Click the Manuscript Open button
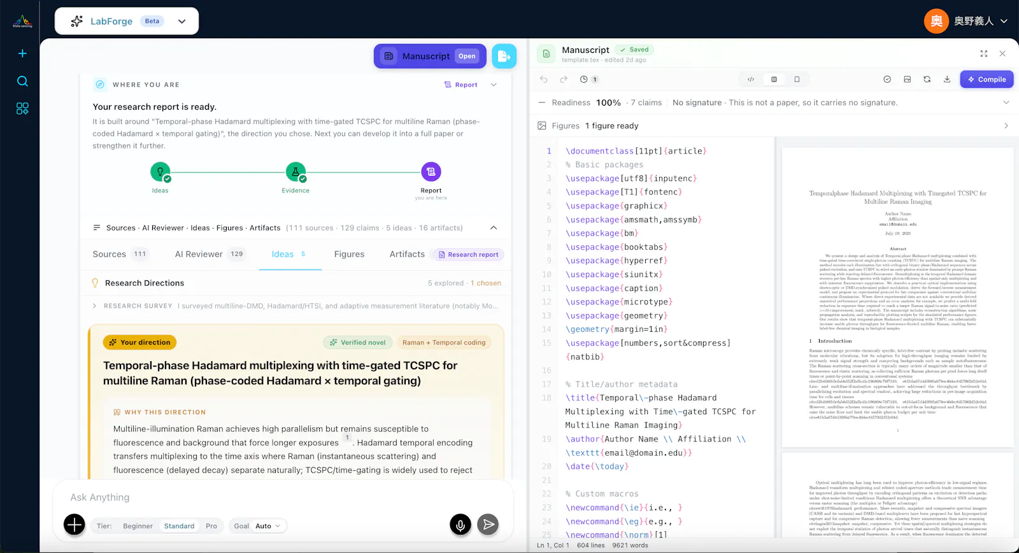The width and height of the screenshot is (1019, 553). coord(430,56)
